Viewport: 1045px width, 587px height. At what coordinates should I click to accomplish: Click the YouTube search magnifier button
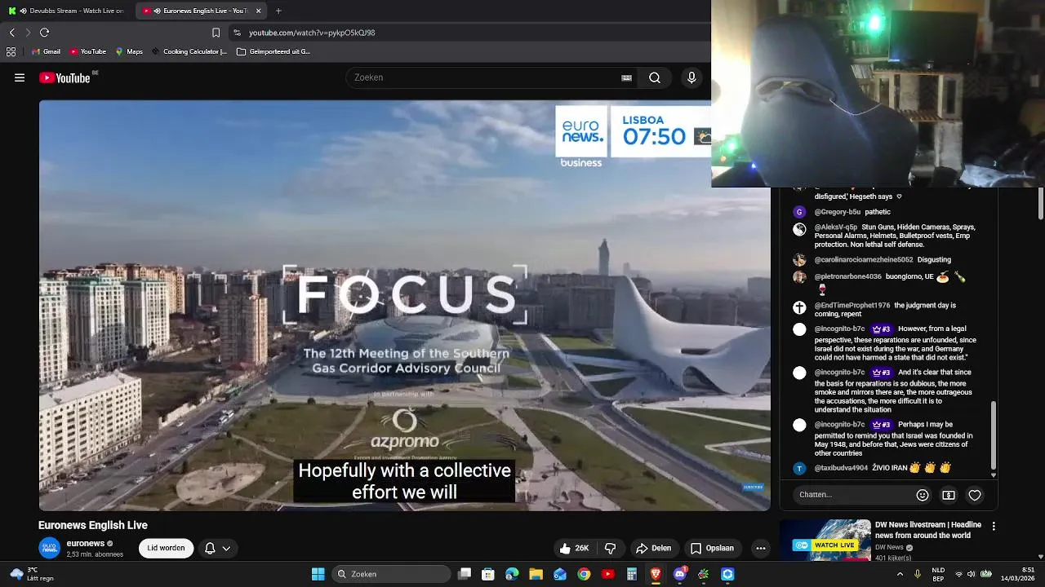pyautogui.click(x=655, y=77)
